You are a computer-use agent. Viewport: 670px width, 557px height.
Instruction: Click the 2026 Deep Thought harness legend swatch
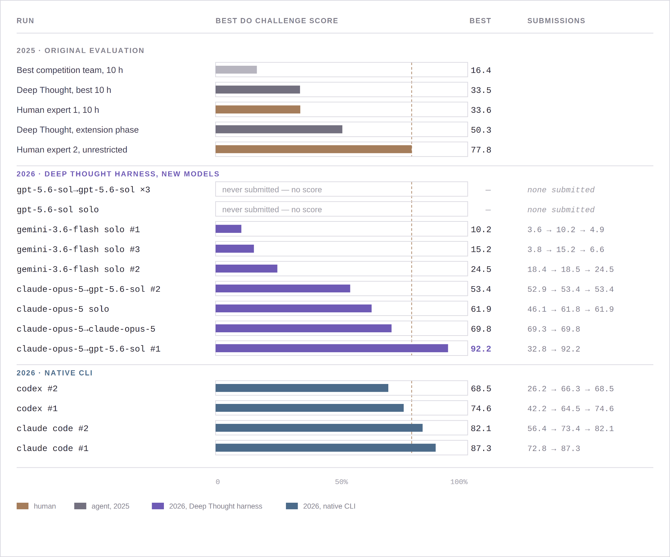pyautogui.click(x=158, y=506)
